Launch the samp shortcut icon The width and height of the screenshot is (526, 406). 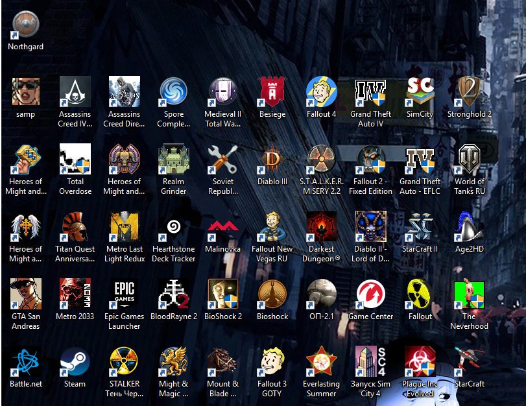26,91
